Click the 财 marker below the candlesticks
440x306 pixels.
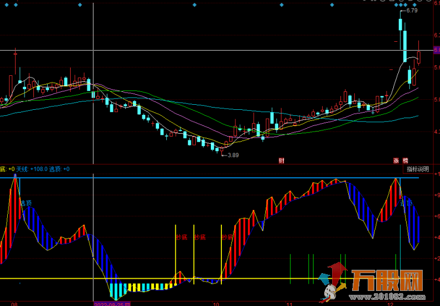[x=281, y=161]
